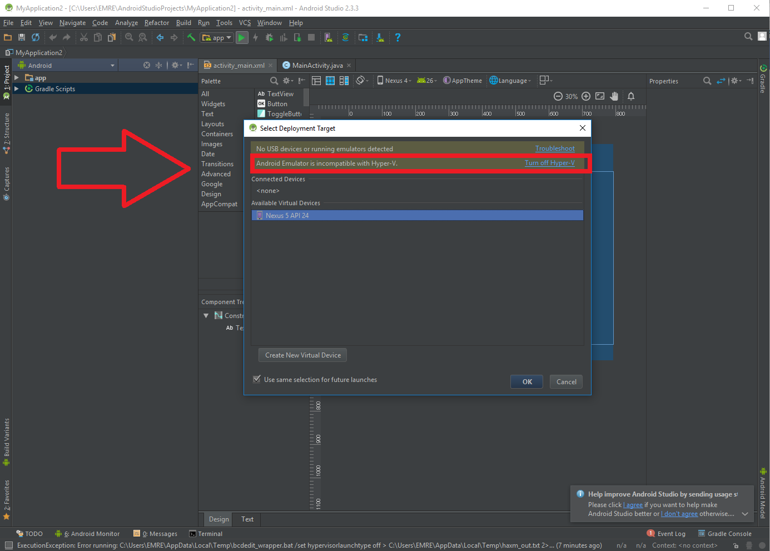The height and width of the screenshot is (551, 770).
Task: Click the Blueprint view icon
Action: [330, 81]
